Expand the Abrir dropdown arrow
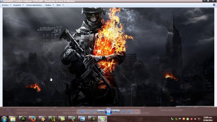Screen dimensions: 217x122 tap(63, 5)
